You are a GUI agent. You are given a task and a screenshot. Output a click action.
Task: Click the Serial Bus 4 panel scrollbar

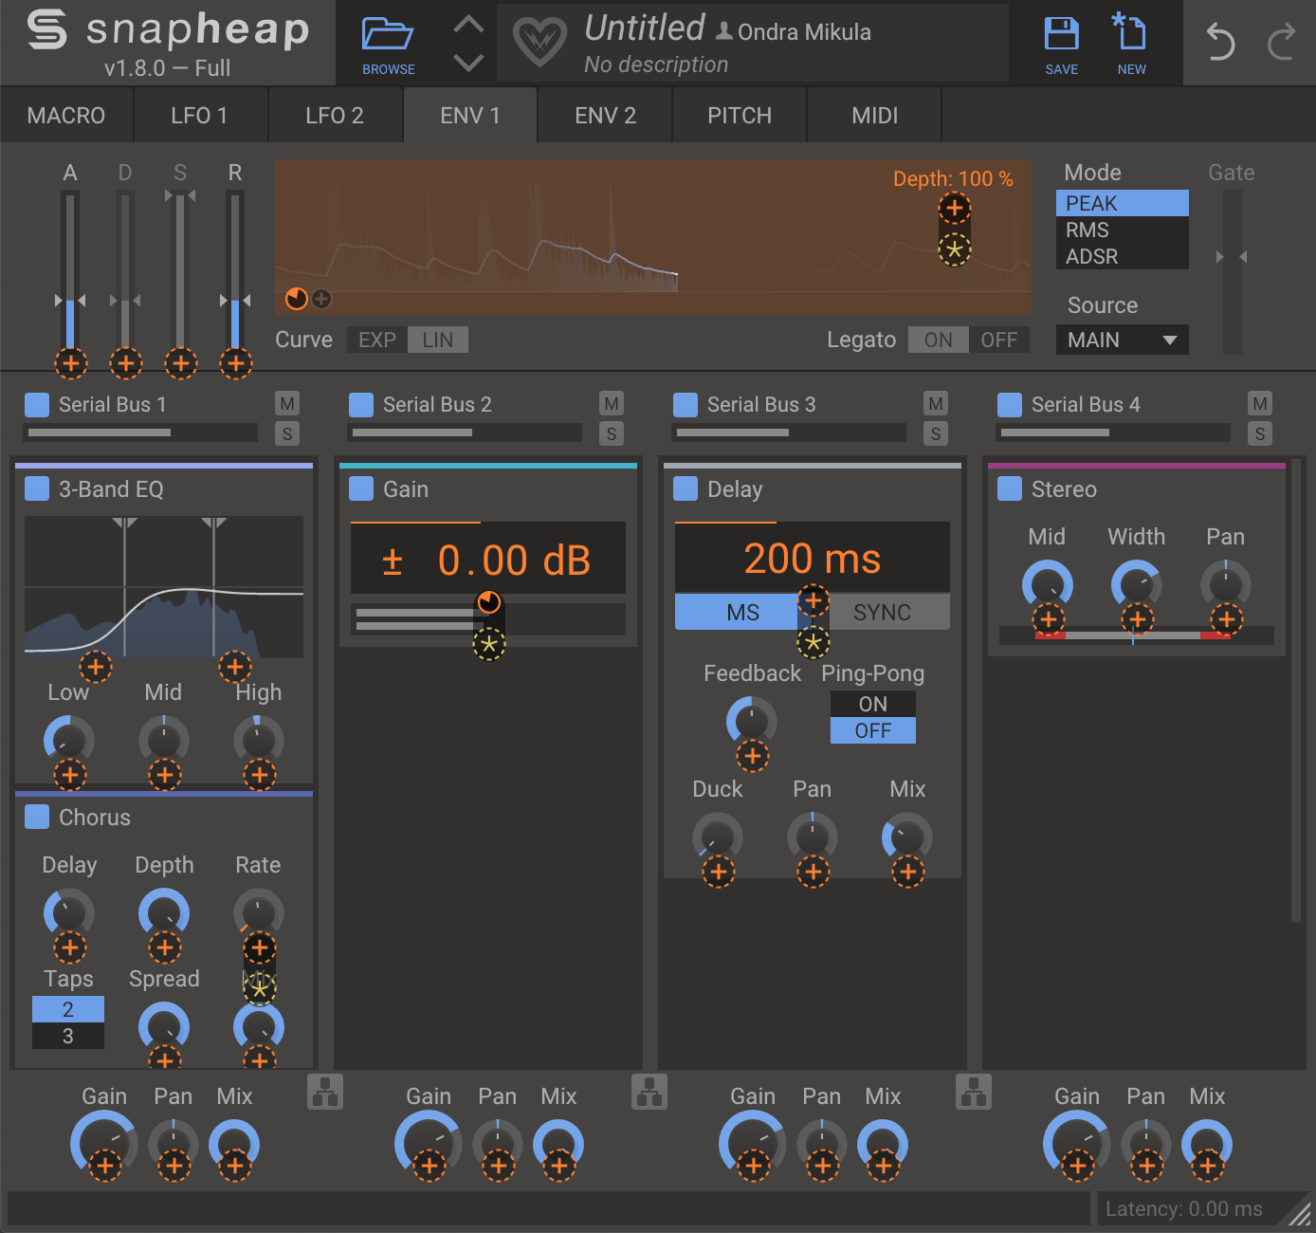point(1296,692)
